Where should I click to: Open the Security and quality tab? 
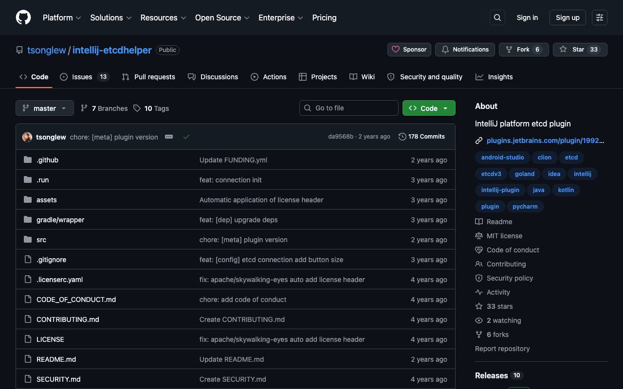(425, 77)
